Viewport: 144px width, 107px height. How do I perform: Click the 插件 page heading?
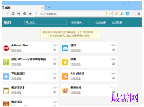[8, 23]
